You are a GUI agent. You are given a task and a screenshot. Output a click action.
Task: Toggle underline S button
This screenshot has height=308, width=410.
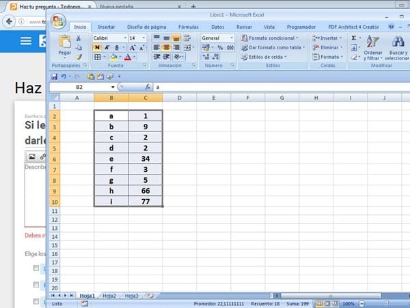(117, 47)
